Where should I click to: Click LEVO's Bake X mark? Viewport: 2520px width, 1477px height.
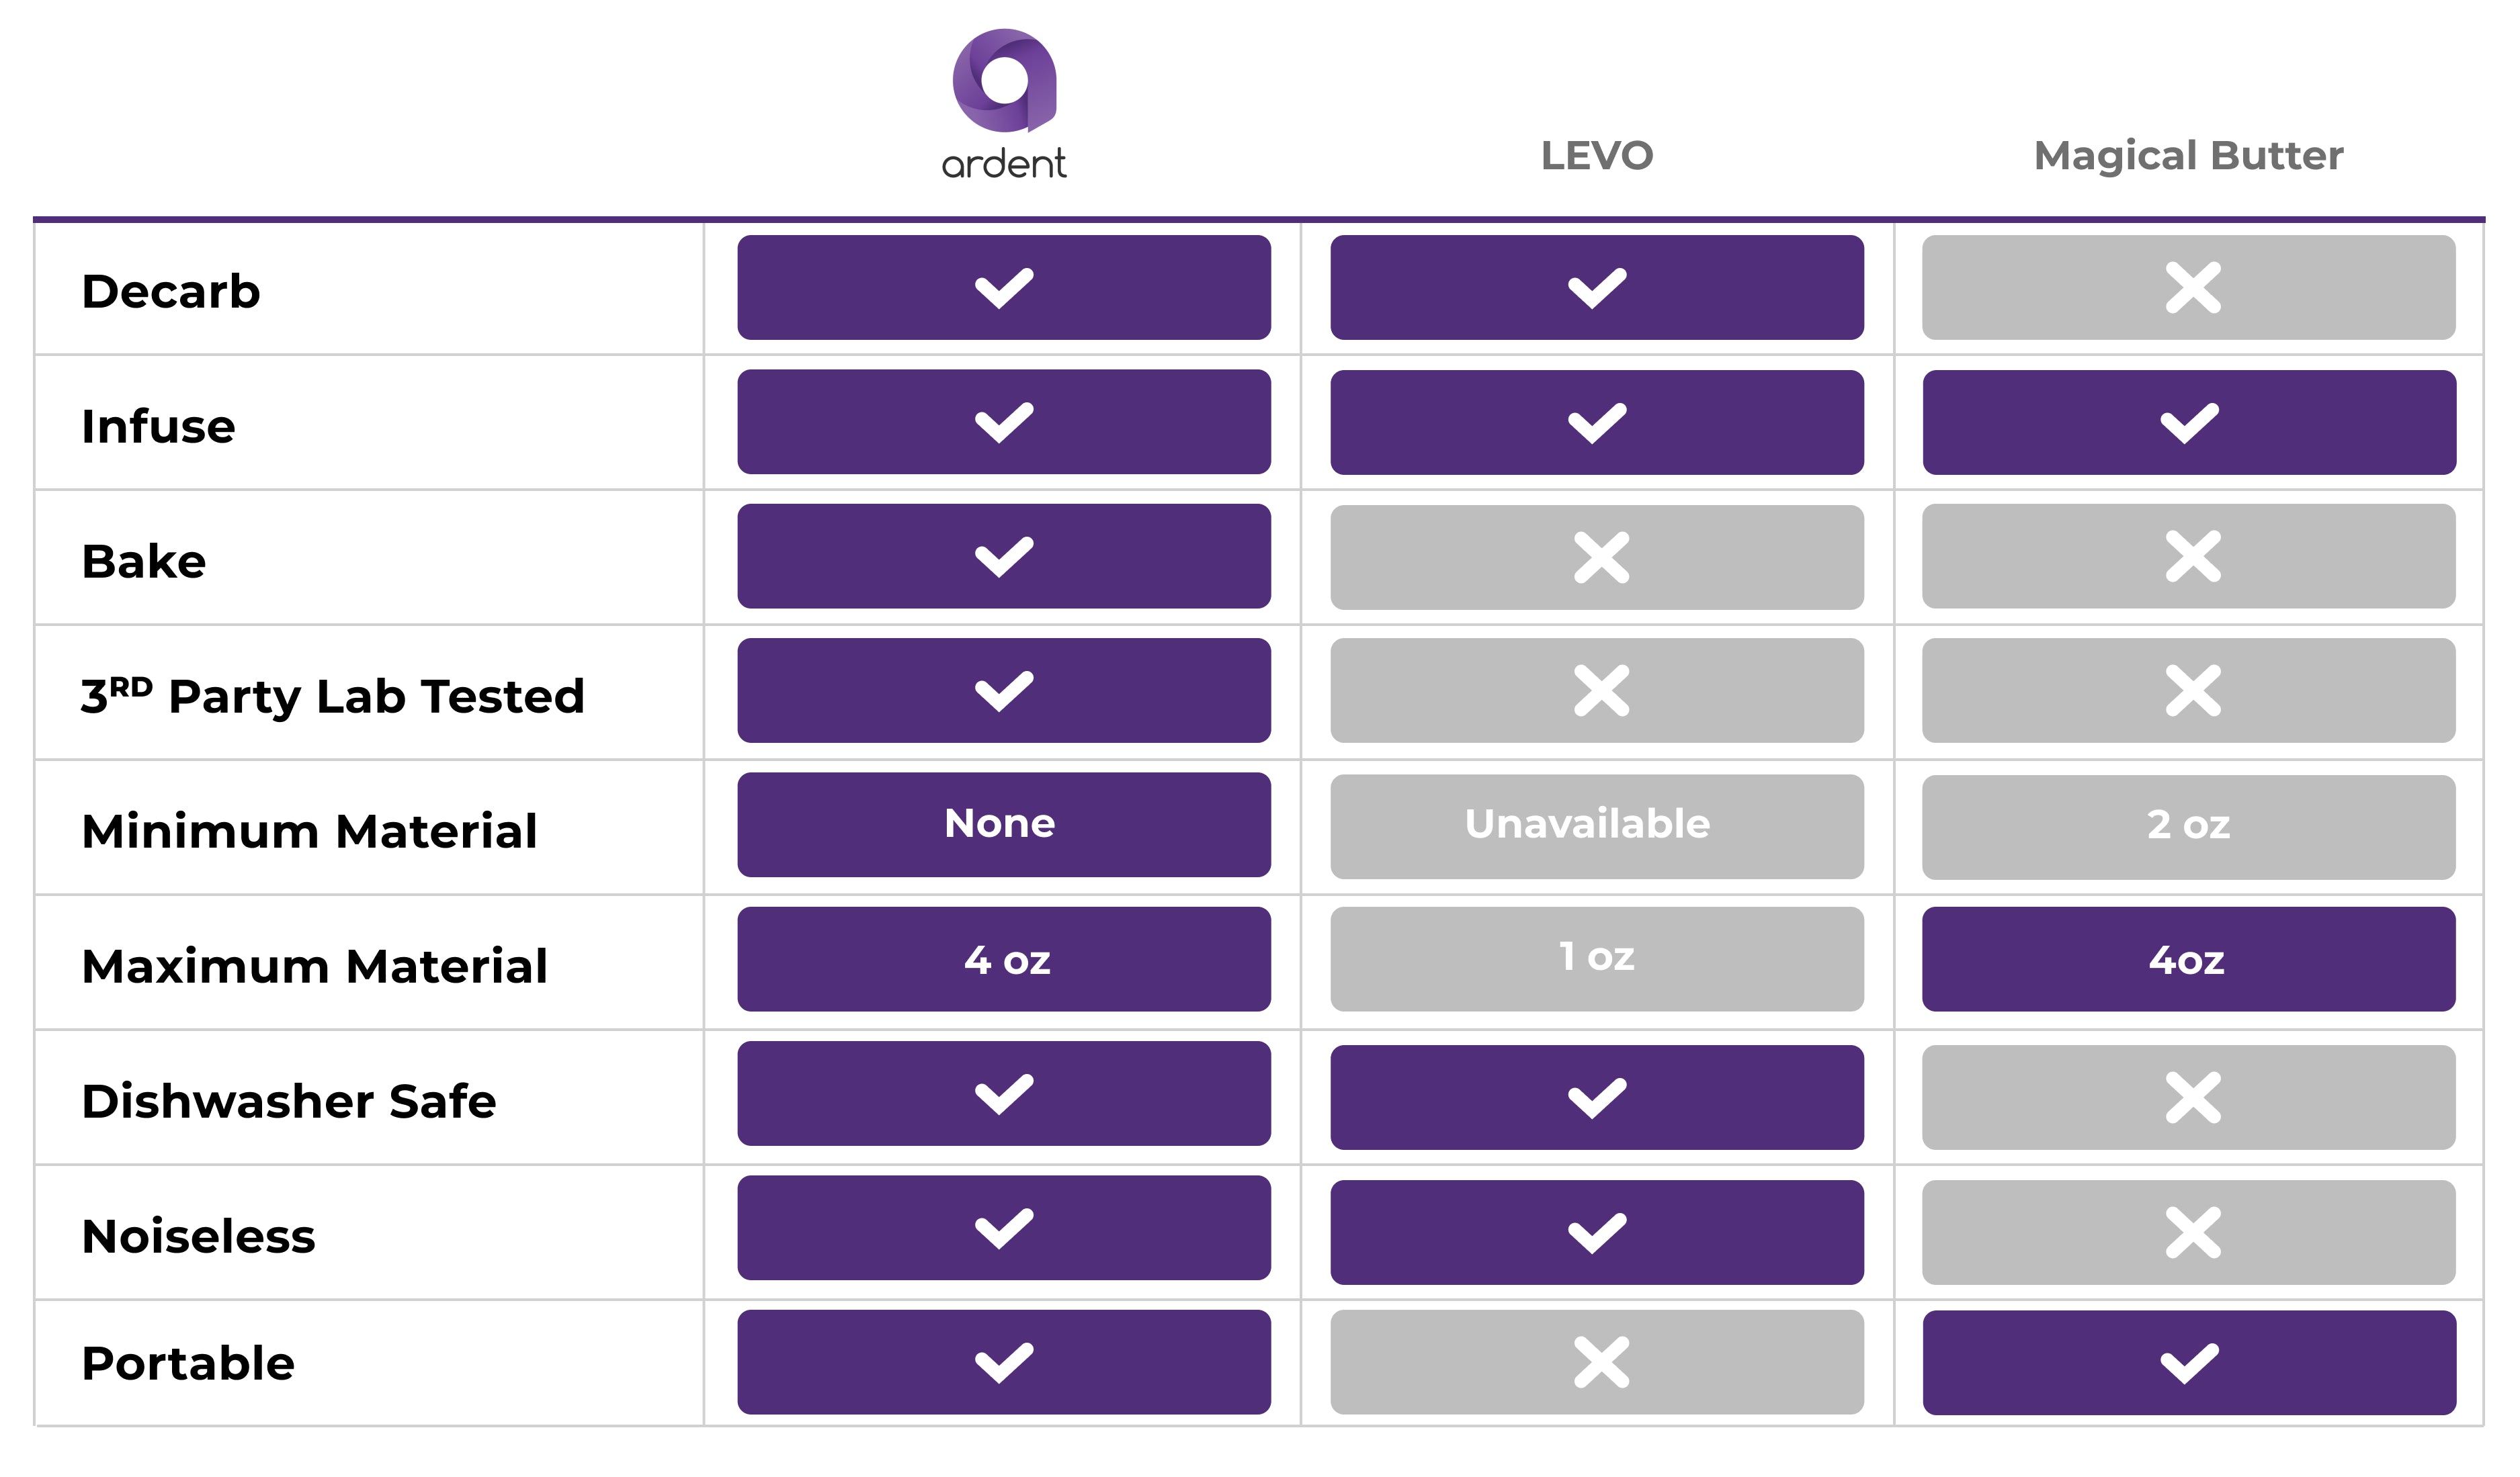pos(1600,557)
